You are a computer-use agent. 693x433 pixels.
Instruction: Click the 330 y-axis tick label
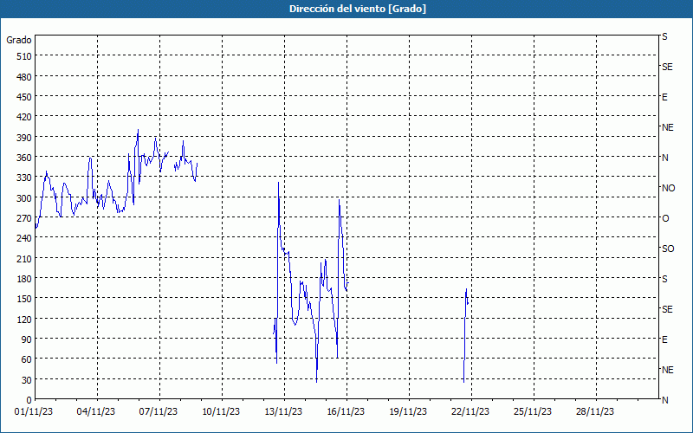[24, 178]
